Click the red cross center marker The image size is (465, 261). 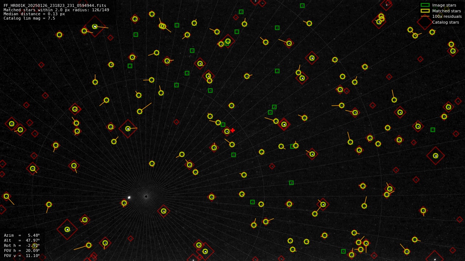coord(233,130)
